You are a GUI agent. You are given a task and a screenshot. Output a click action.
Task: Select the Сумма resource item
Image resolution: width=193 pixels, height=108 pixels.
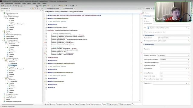[x=12, y=85]
